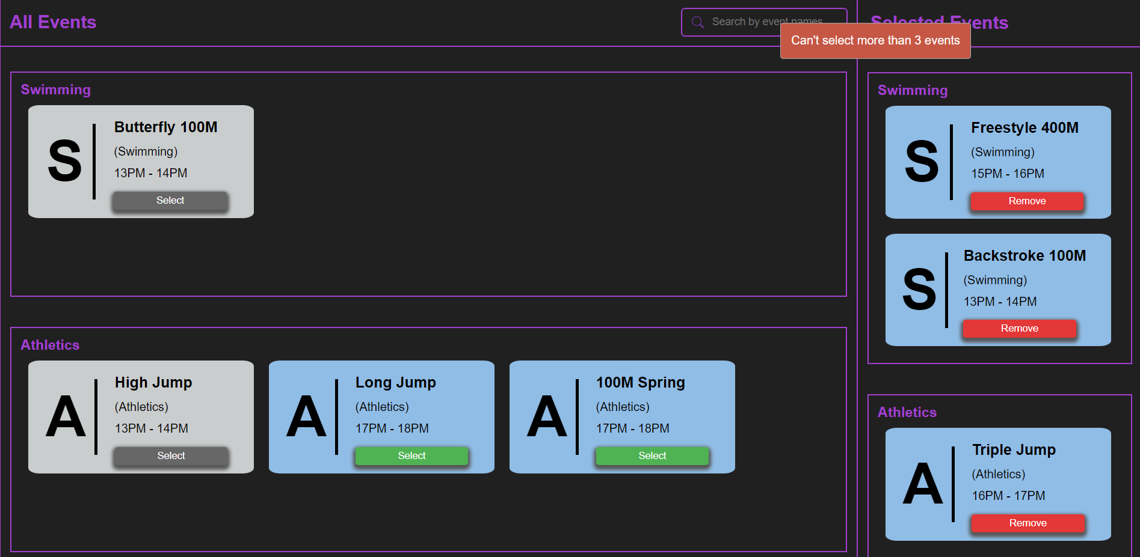Select the 100M Spring event

pyautogui.click(x=652, y=455)
